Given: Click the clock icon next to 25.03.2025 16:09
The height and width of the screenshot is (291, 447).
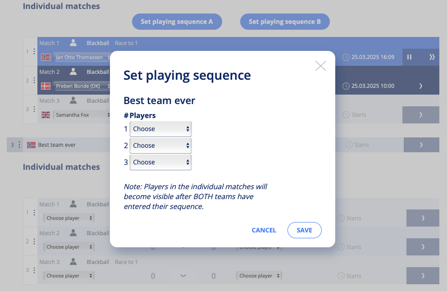Looking at the screenshot, I should (x=346, y=57).
